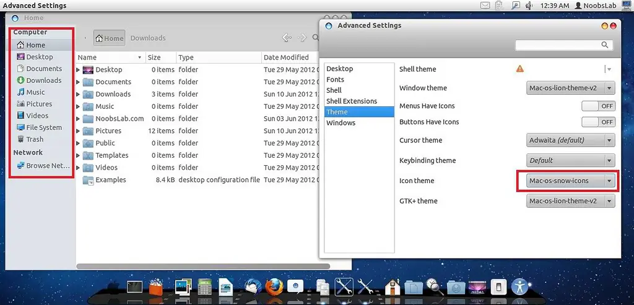Click the Home path bar button

pos(109,38)
